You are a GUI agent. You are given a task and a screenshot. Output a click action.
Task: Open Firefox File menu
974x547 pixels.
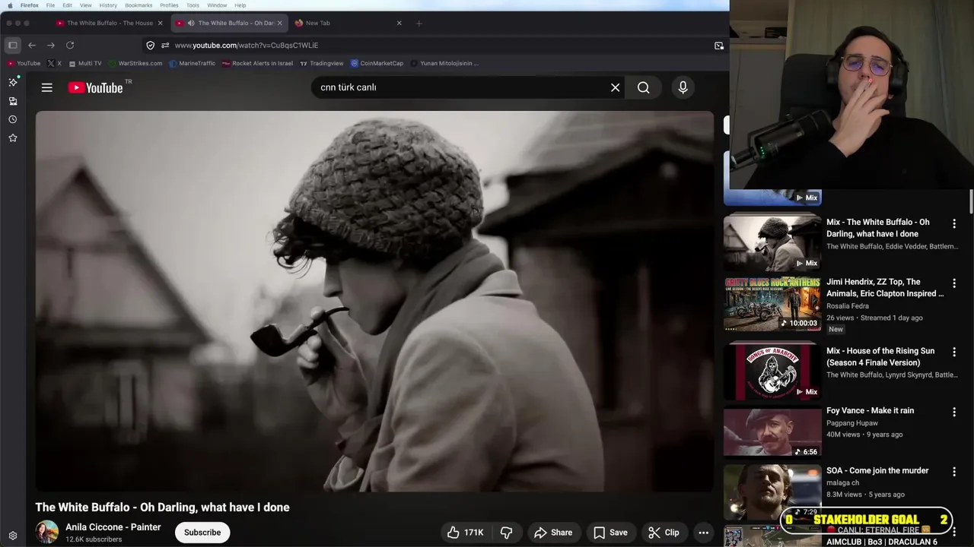pyautogui.click(x=50, y=5)
